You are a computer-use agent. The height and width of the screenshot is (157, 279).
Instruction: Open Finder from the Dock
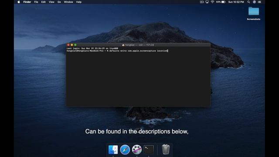[x=113, y=150]
